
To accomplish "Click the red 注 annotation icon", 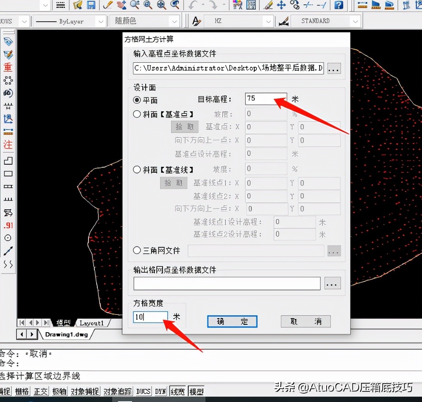I will [8, 145].
